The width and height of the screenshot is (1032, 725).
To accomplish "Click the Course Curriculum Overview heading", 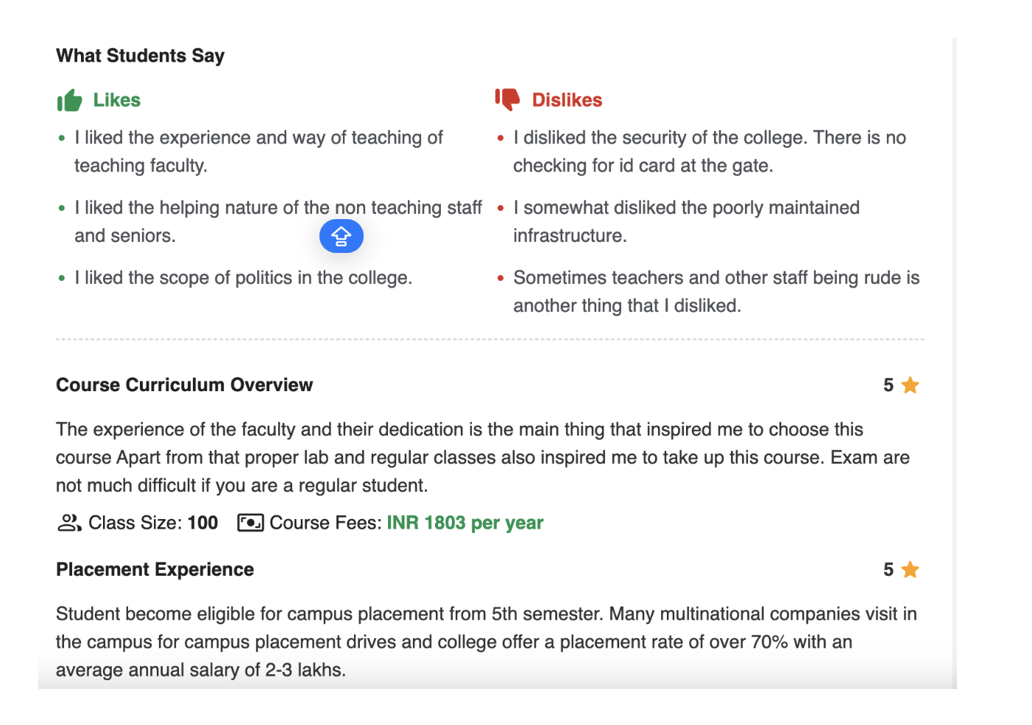I will pos(184,385).
